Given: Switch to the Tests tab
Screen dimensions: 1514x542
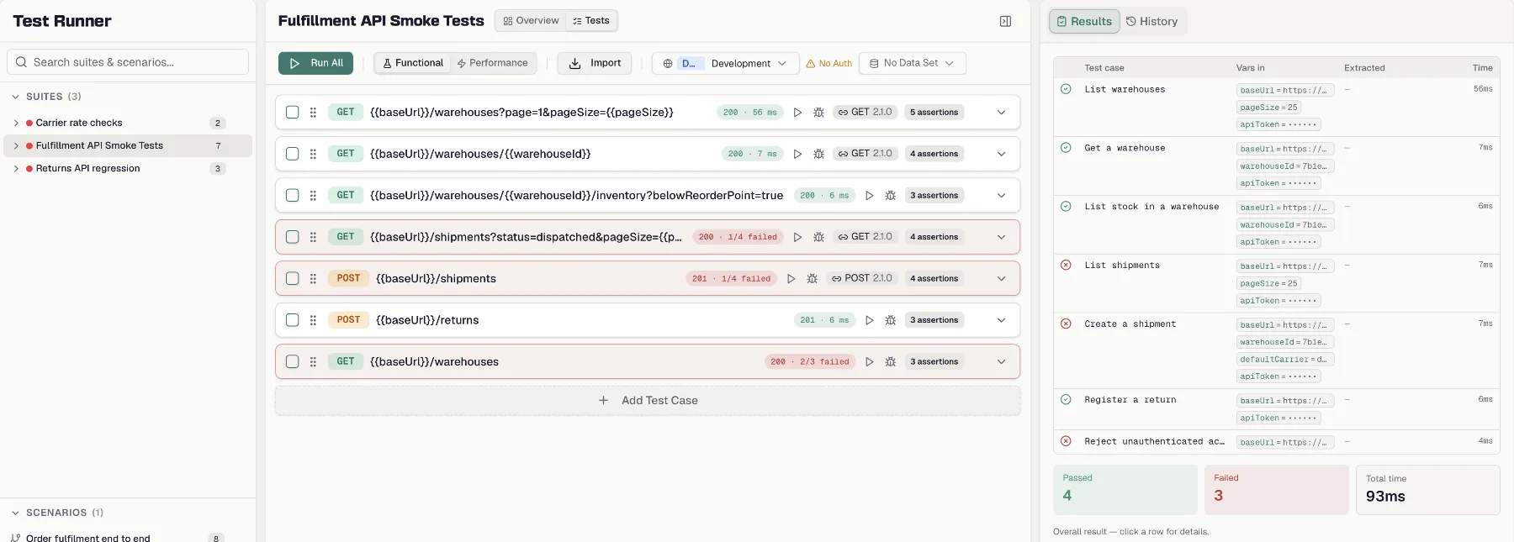Looking at the screenshot, I should 591,21.
